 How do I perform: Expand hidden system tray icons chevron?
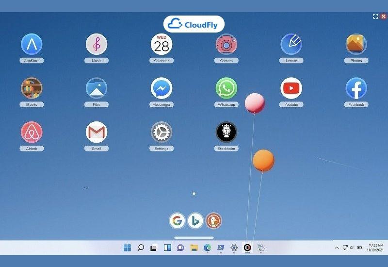[x=337, y=248]
